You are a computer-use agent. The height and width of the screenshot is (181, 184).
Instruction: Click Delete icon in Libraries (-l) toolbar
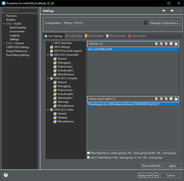click(x=161, y=44)
